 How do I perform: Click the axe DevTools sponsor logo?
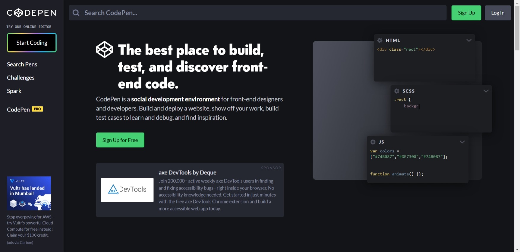(127, 190)
